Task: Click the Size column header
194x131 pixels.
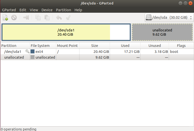Action: pyautogui.click(x=95, y=46)
